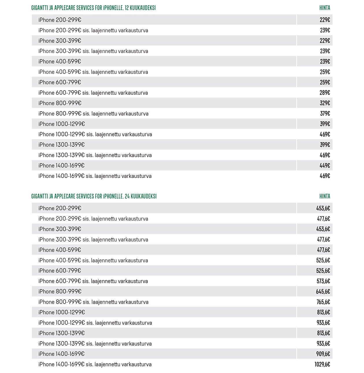Click the 12 kuukaudeksi section heading
364x373 pixels.
pos(93,8)
